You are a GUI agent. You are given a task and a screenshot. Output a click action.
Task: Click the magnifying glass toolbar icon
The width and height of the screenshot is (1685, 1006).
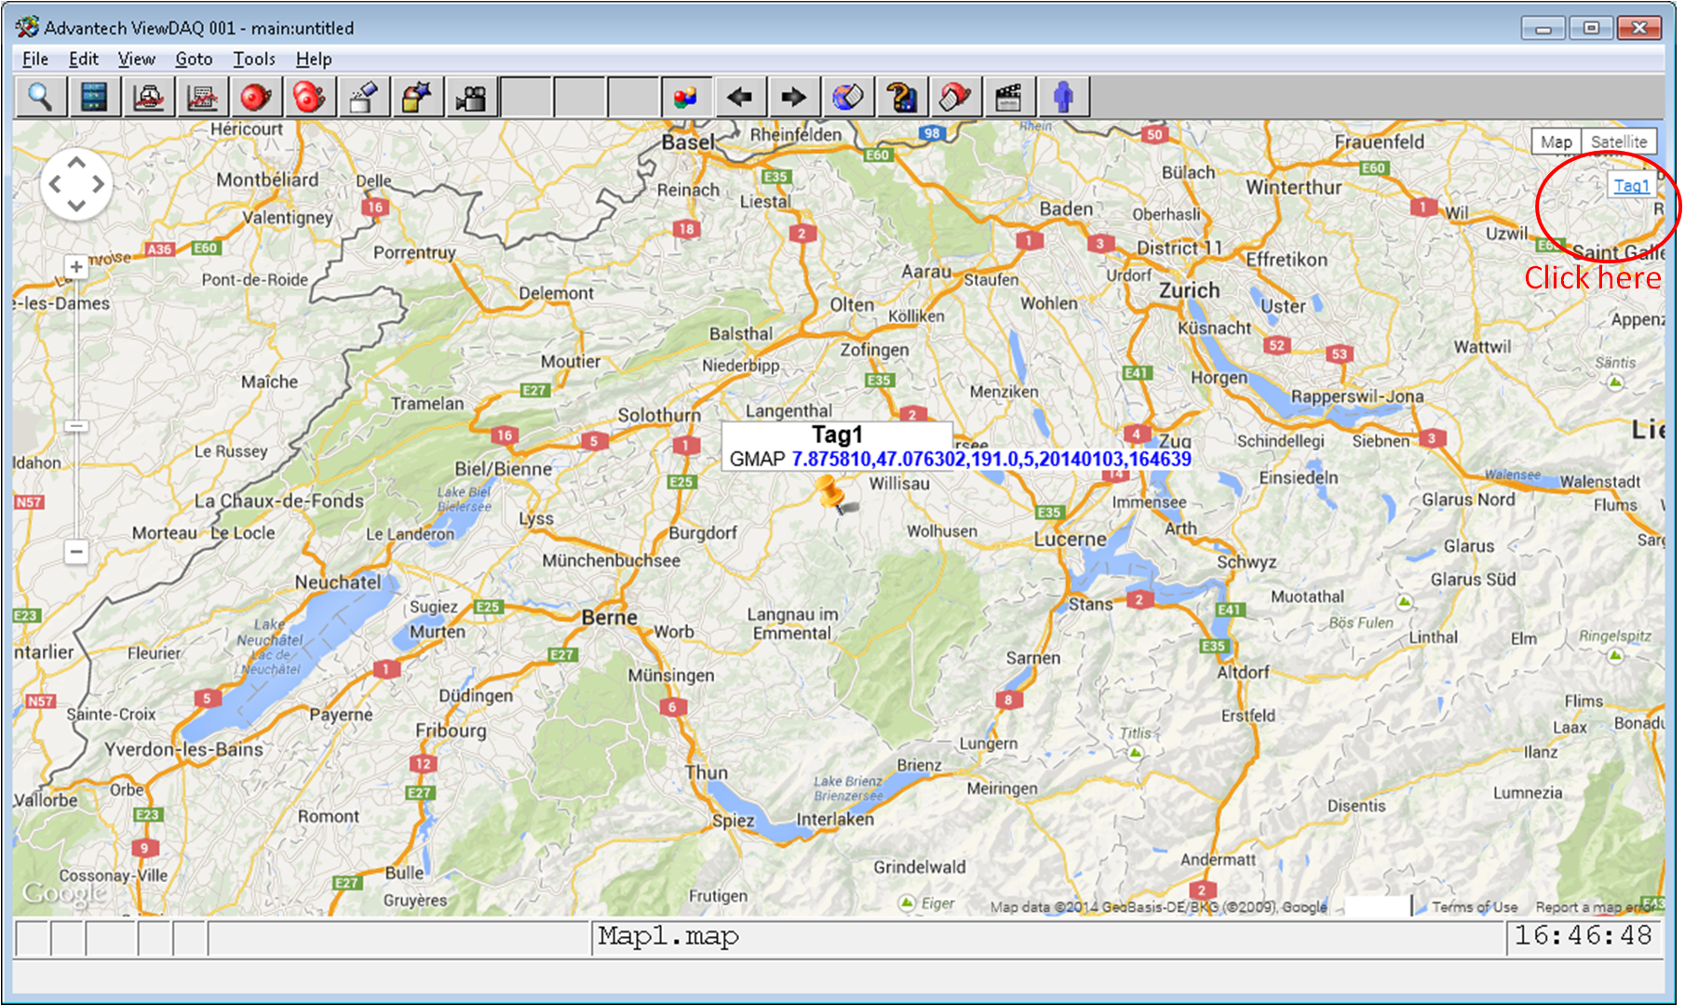[x=40, y=97]
